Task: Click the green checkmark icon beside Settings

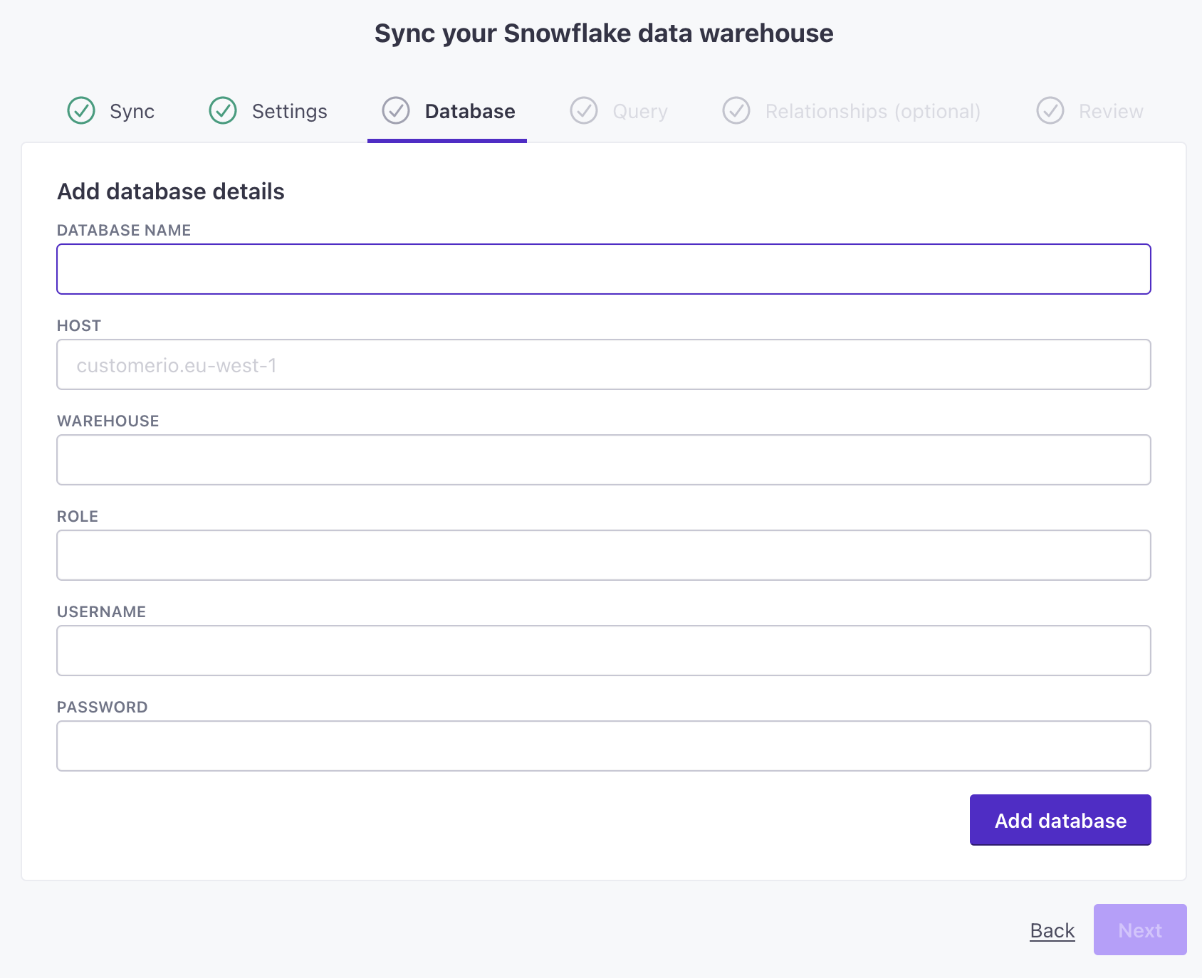Action: tap(223, 111)
